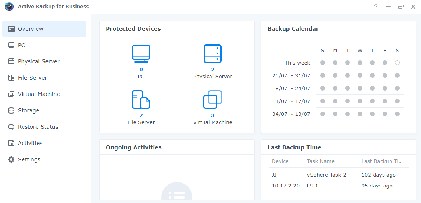
Task: Click the large Virtual Machine icon in Protected Devices
Action: coord(213,100)
